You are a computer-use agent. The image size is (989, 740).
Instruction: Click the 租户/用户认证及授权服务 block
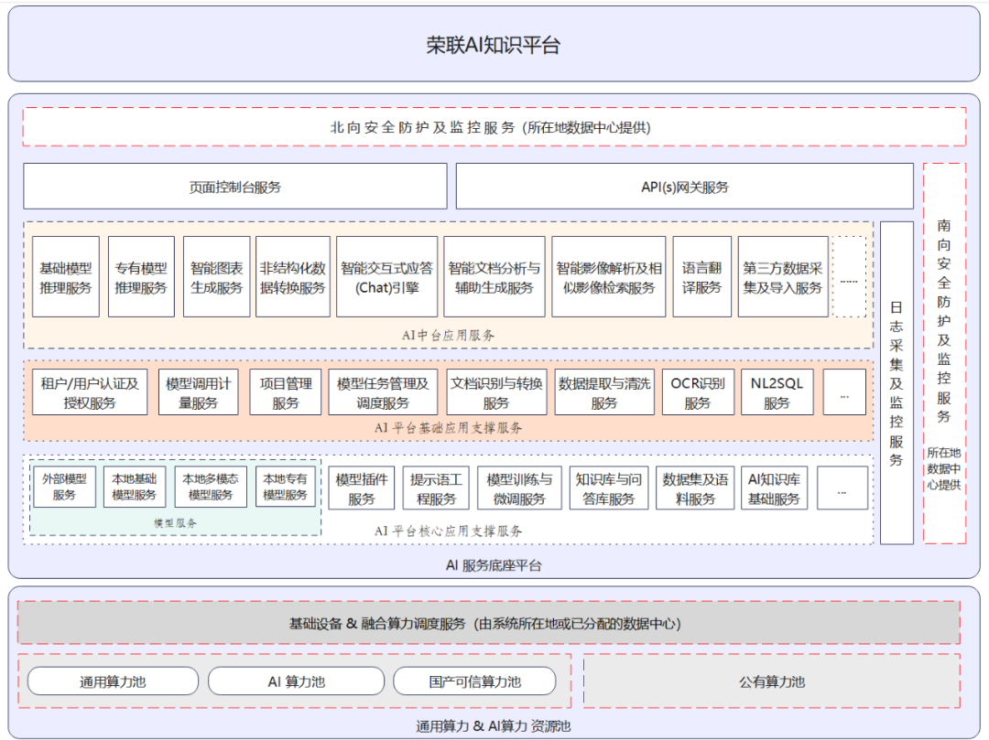pos(90,391)
